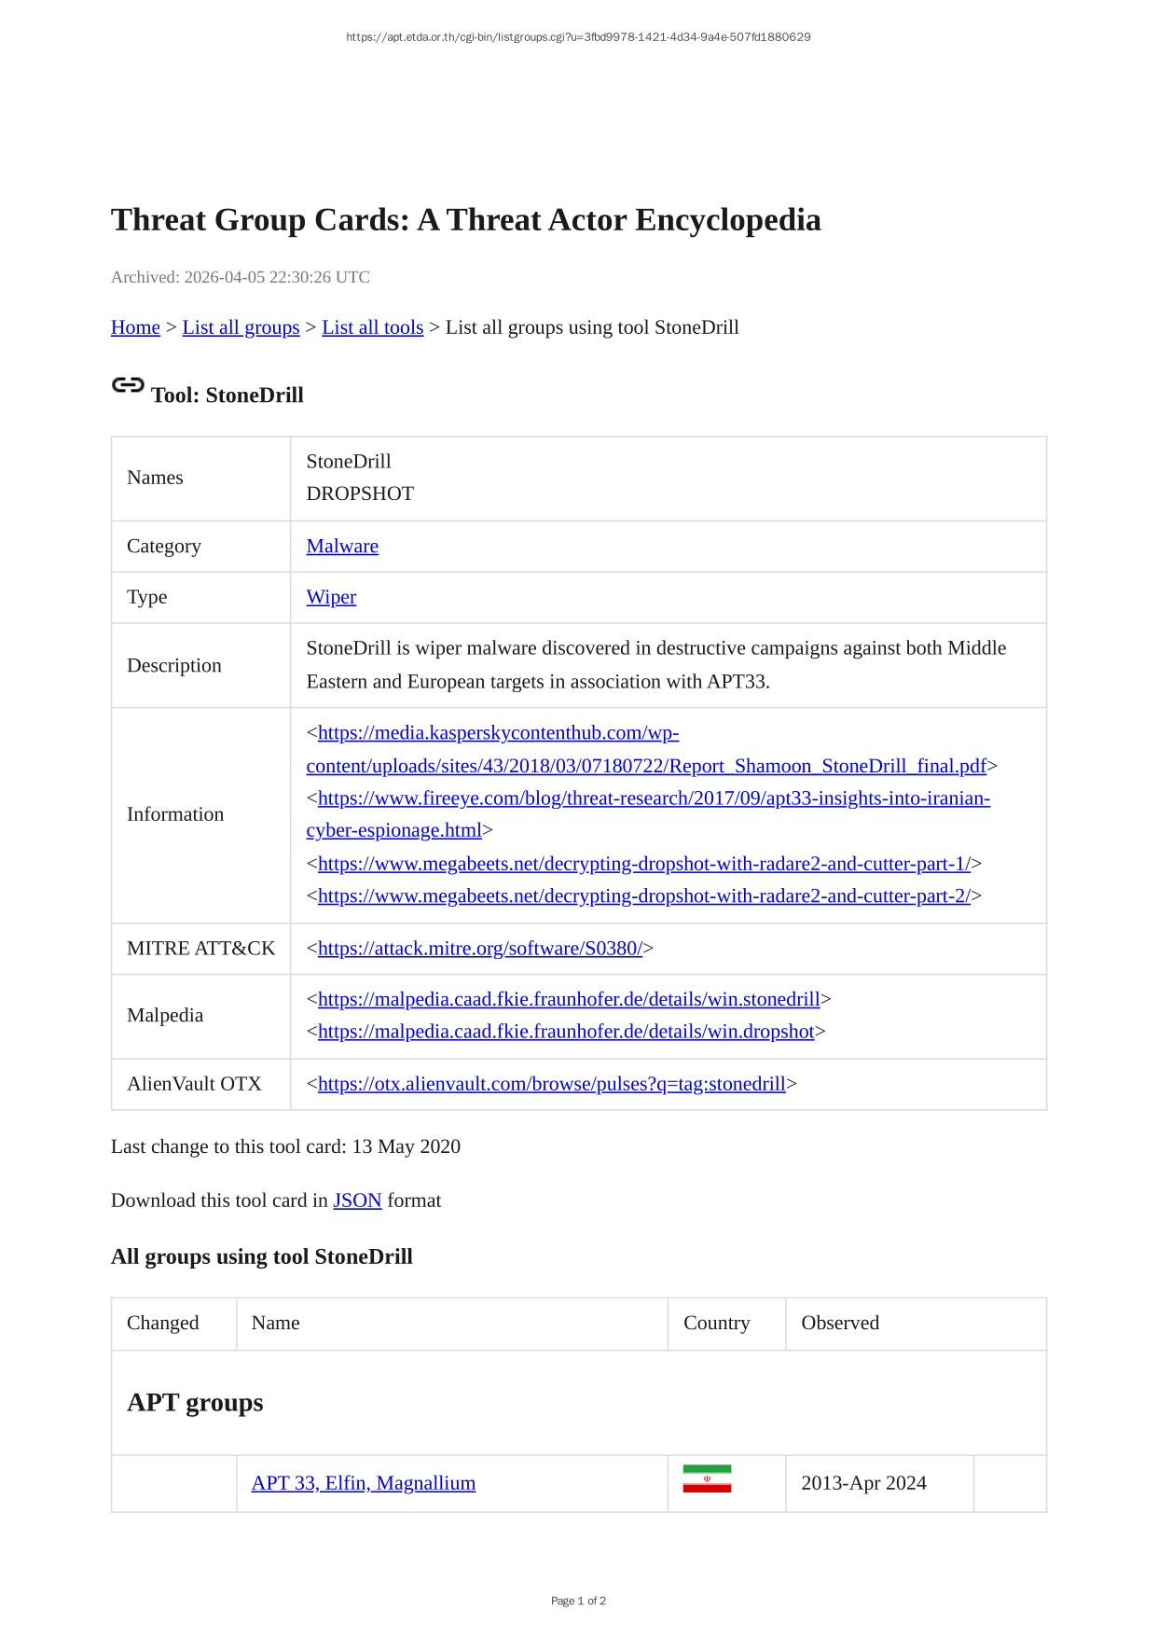Screen dimensions: 1158x1638
Task: Open the Malware category link
Action: (342, 547)
